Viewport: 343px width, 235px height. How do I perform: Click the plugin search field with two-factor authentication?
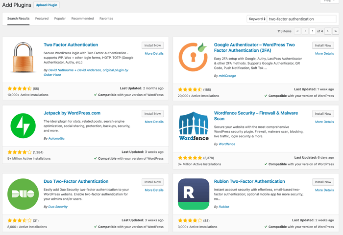click(302, 19)
